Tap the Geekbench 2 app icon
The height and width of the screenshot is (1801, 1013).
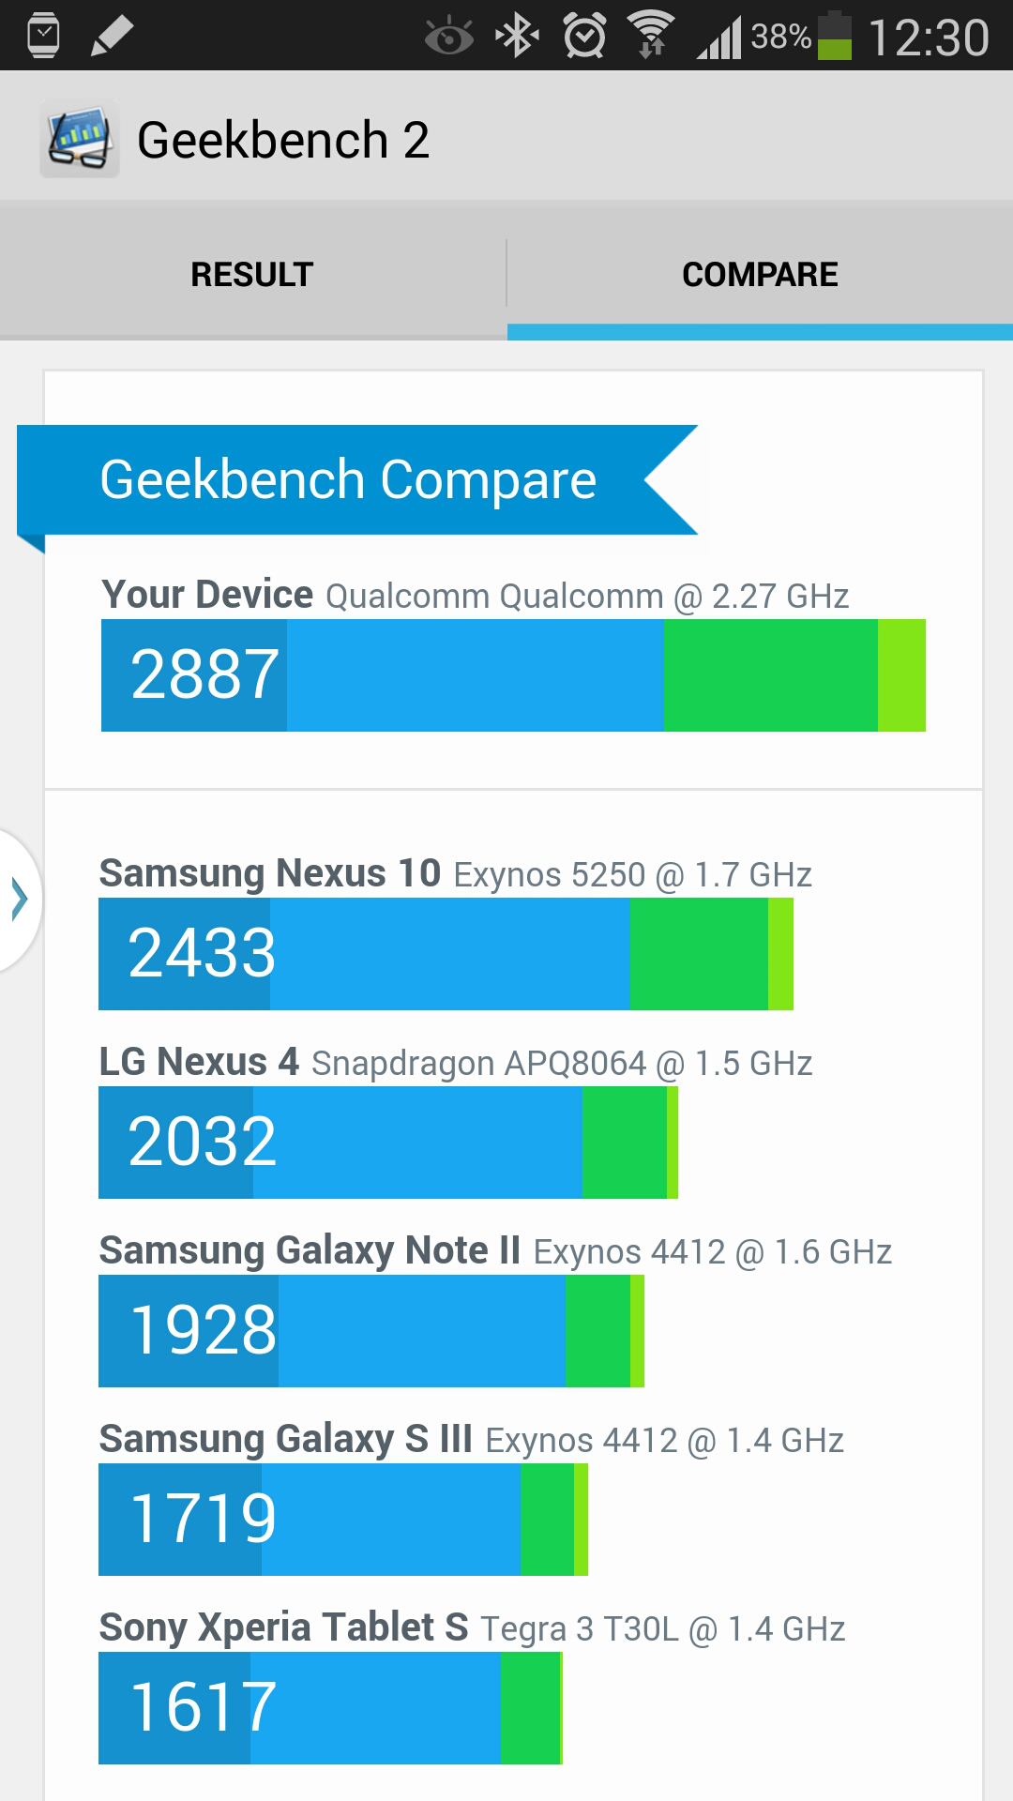[x=80, y=139]
